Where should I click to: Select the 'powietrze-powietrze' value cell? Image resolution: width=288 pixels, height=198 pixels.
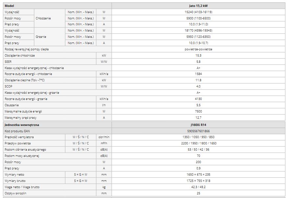198,49
